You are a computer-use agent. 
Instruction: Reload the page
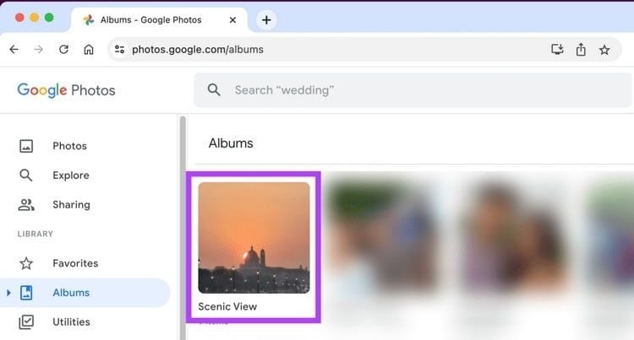coord(63,50)
